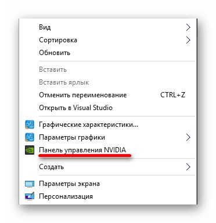Open Панель управления NVIDIA text entry
This screenshot has width=216, height=223.
[82, 150]
